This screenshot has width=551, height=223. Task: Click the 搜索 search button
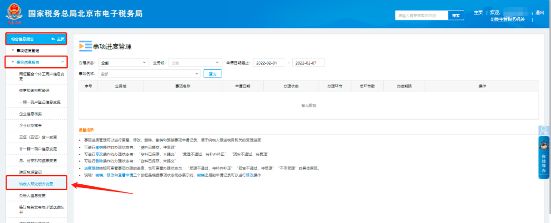tap(456, 15)
